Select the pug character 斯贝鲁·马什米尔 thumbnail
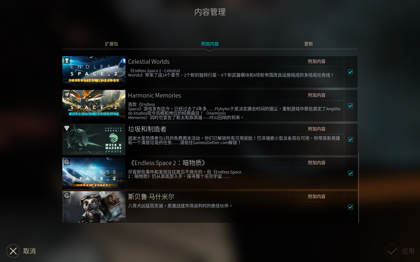 [x=94, y=207]
